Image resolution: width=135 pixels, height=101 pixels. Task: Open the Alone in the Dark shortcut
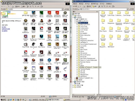(x=65, y=46)
